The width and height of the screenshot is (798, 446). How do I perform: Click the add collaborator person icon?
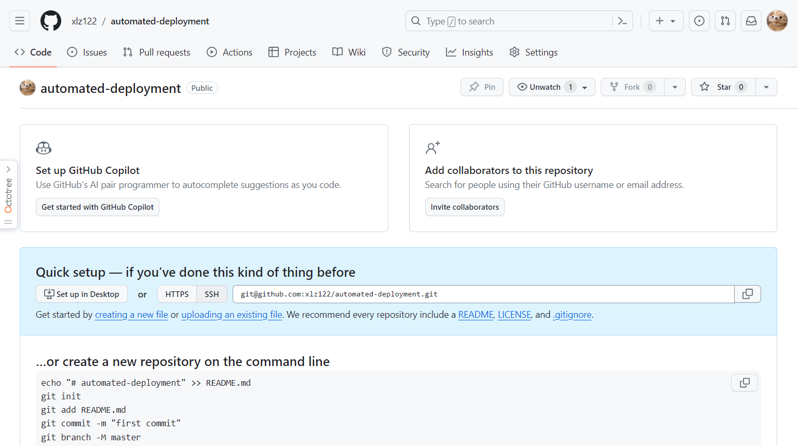click(433, 148)
